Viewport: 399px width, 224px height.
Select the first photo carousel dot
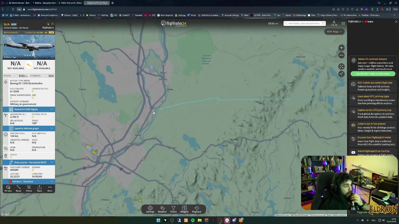tap(25, 55)
